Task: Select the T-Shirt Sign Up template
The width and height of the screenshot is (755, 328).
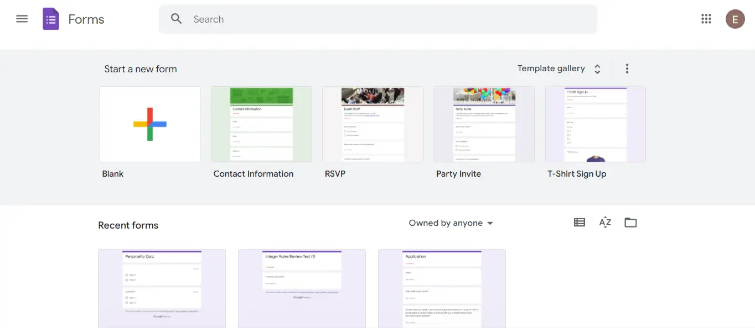Action: pyautogui.click(x=595, y=124)
